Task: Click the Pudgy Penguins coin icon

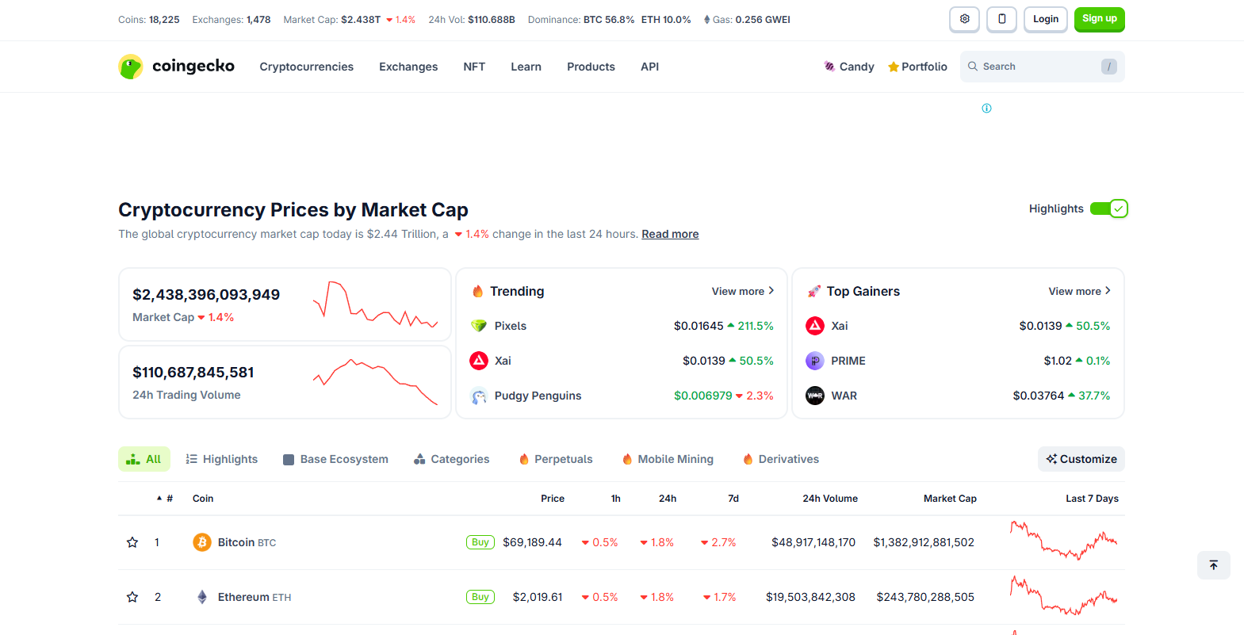Action: pos(479,396)
